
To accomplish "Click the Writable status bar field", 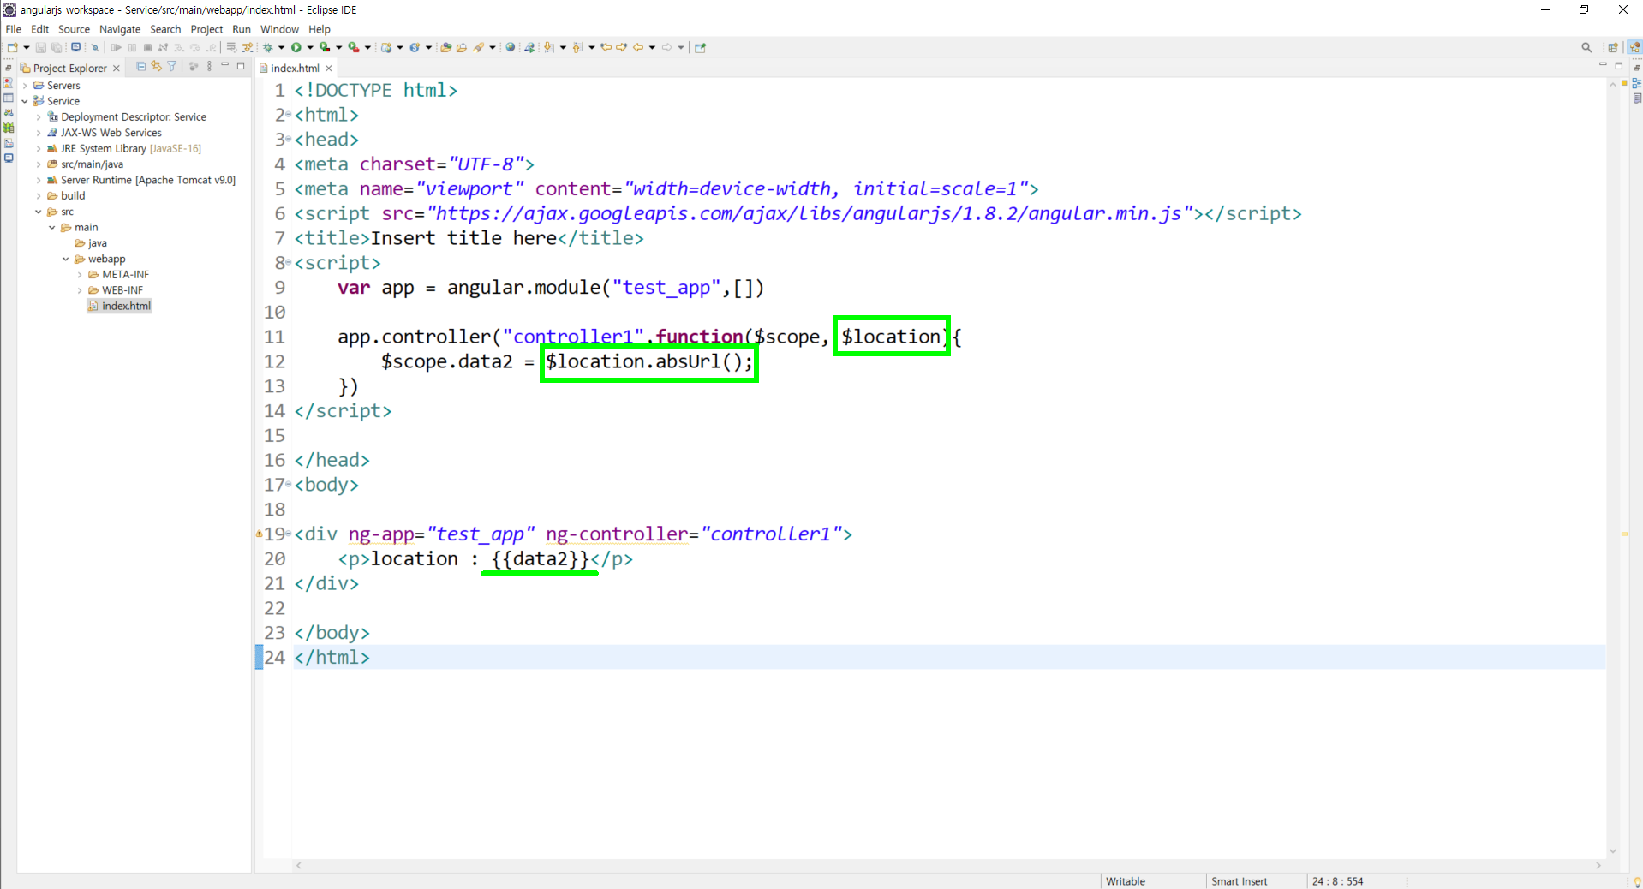I will tap(1126, 881).
